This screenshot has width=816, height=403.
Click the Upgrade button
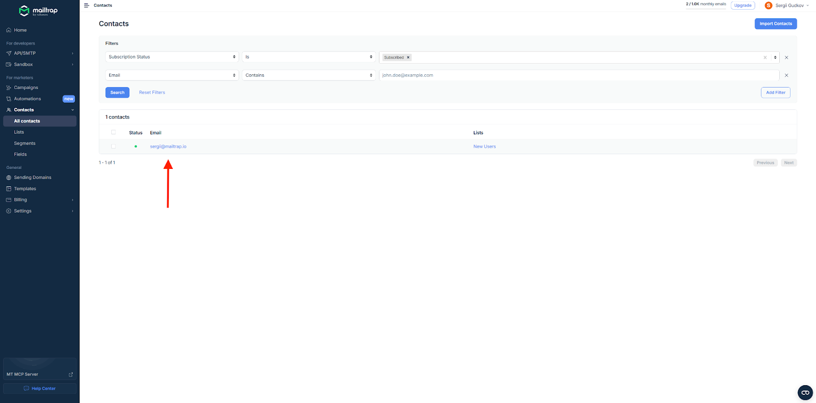point(743,6)
